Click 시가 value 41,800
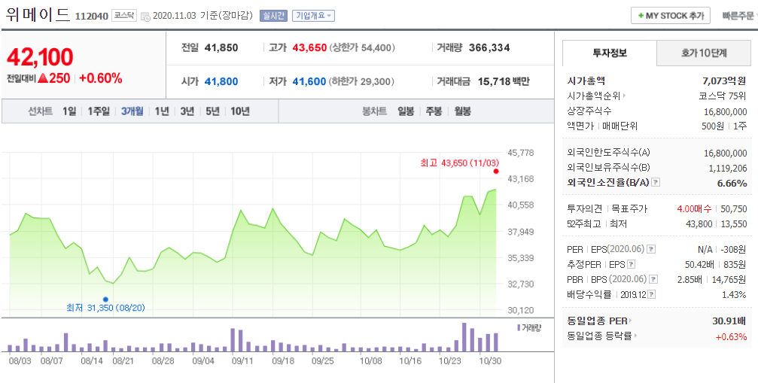The height and width of the screenshot is (383, 758). 221,81
